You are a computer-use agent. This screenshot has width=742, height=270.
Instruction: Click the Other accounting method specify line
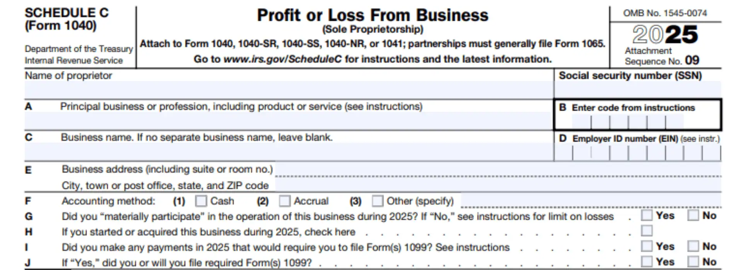pyautogui.click(x=591, y=201)
